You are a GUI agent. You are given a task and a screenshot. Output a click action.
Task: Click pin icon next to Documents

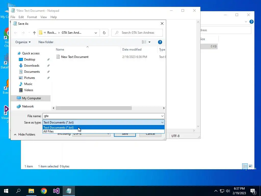pyautogui.click(x=48, y=72)
